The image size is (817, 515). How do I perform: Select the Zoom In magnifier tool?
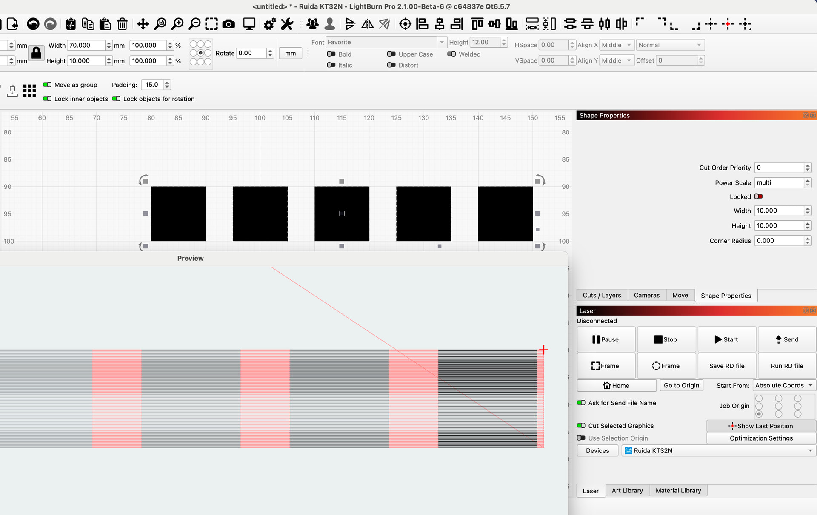tap(177, 24)
